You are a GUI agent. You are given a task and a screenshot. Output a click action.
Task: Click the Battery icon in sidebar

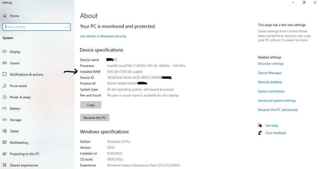coord(4,108)
